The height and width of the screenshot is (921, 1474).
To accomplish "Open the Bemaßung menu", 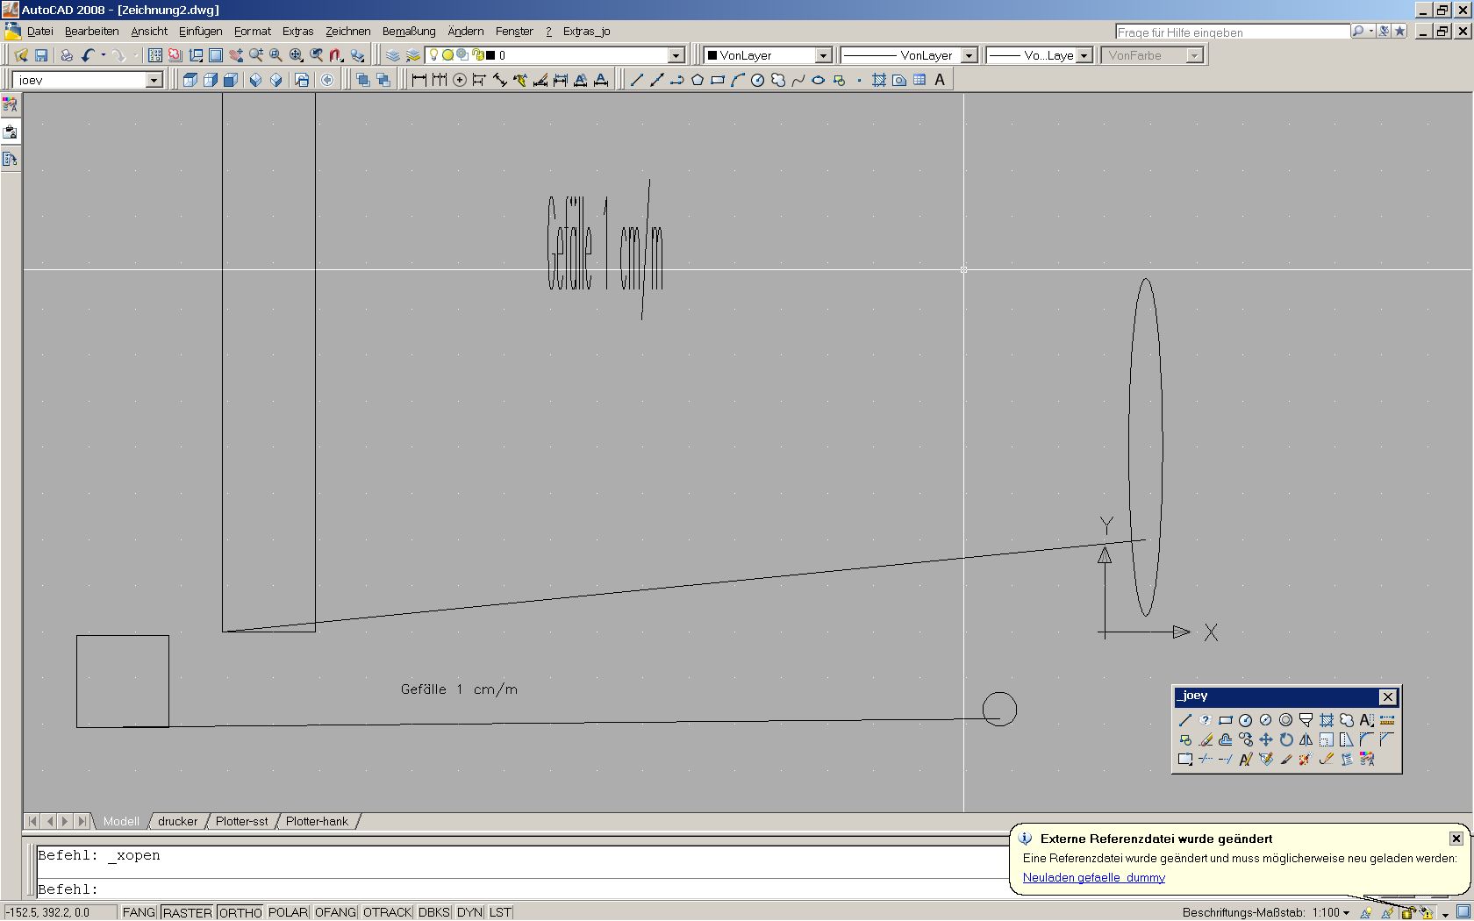I will [409, 31].
